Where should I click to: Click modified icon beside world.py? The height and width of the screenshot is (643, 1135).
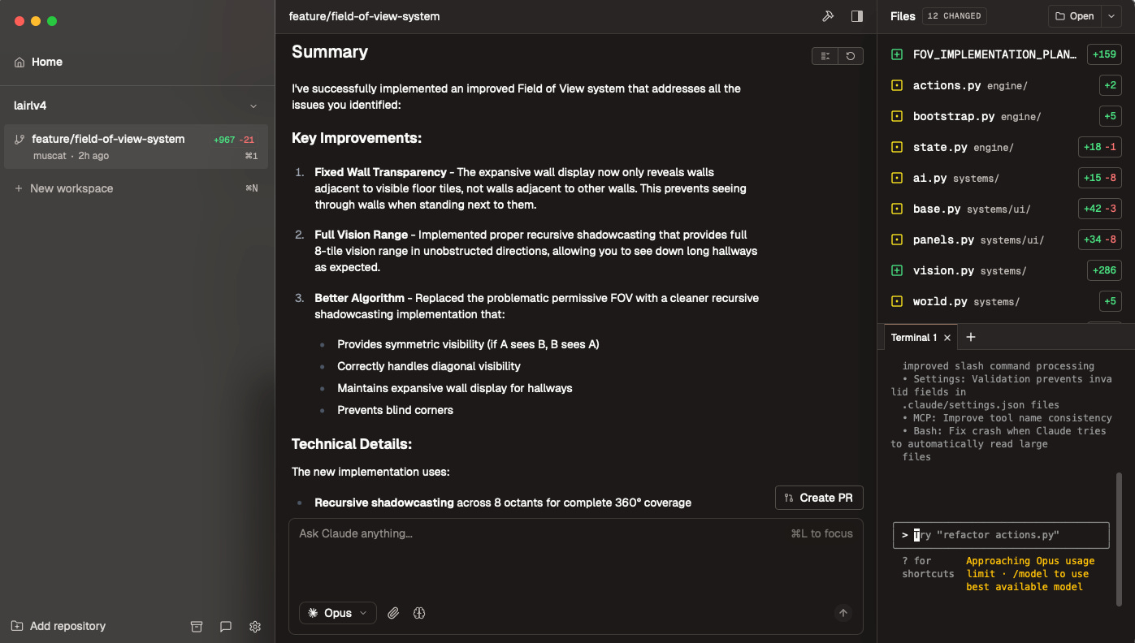897,301
